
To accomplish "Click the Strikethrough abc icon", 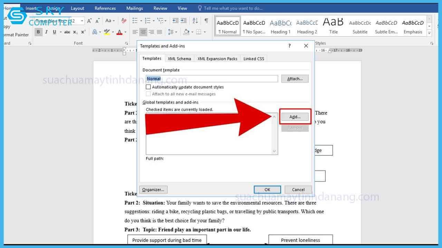I will [x=67, y=32].
